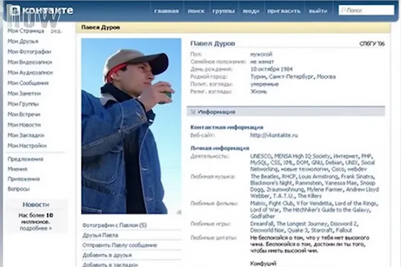Open the поиск menu item

click(195, 11)
